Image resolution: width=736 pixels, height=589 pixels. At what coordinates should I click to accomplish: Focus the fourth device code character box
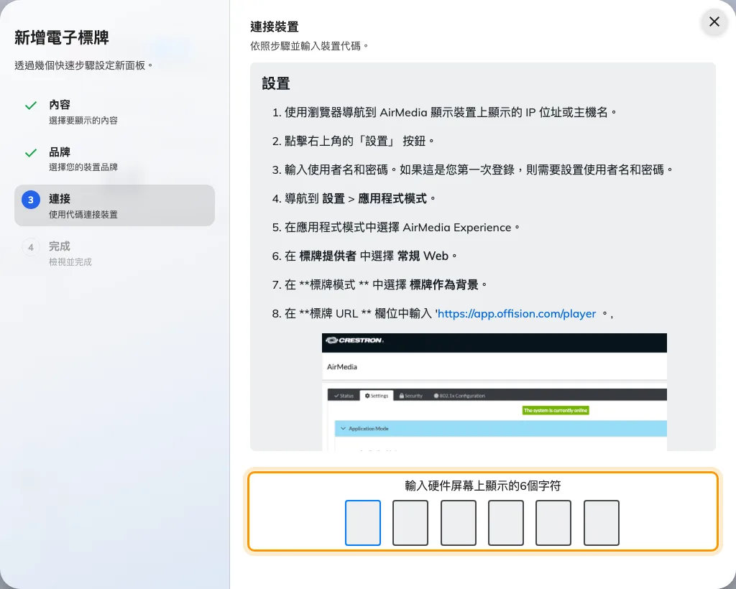pyautogui.click(x=506, y=523)
